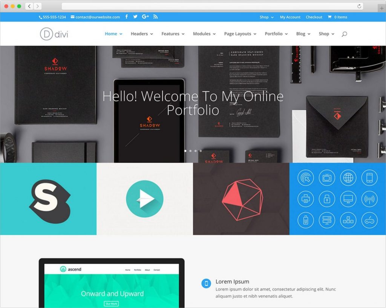This screenshot has height=308, width=386.
Task: Open the Google+ social icon
Action: pyautogui.click(x=145, y=17)
